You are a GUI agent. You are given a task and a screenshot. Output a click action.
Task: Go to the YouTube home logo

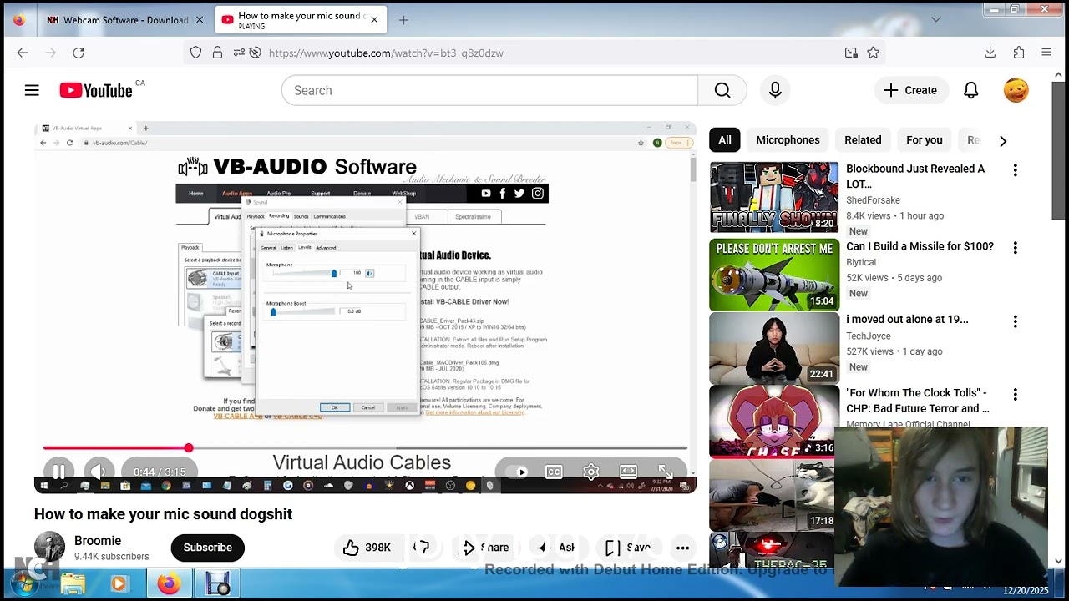coord(96,90)
